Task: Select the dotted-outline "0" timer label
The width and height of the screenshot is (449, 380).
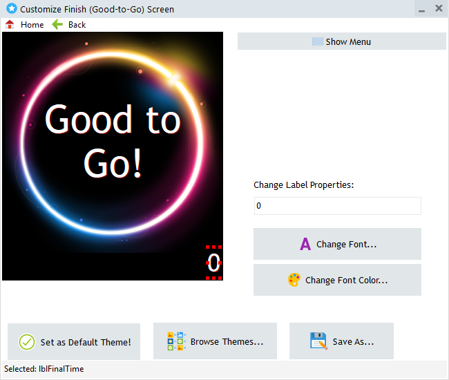Action: (214, 263)
